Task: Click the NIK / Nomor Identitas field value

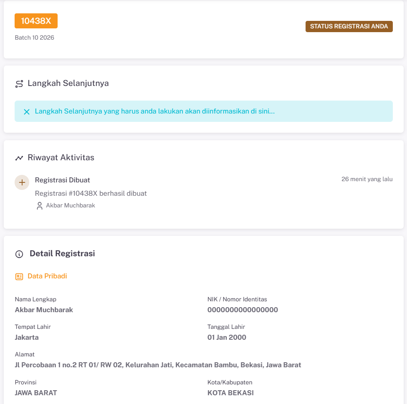Action: point(243,310)
